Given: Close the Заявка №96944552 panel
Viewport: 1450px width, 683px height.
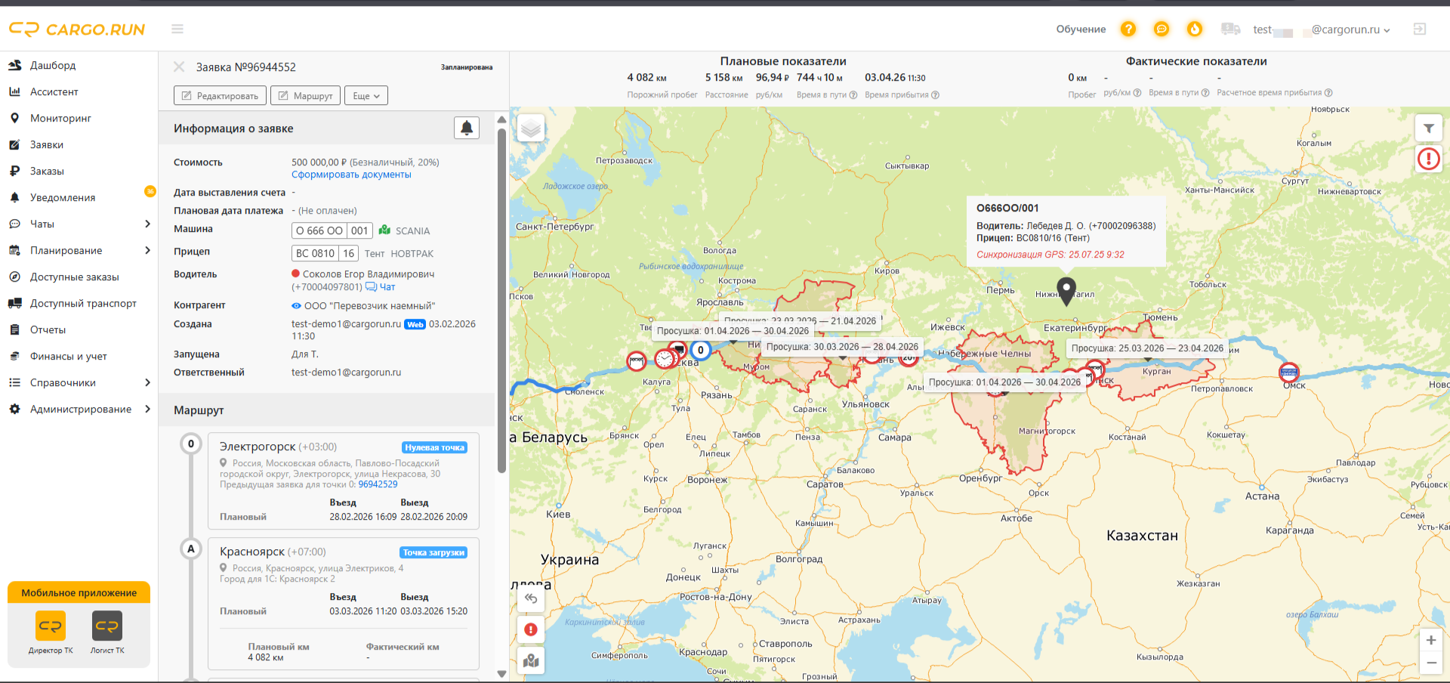Looking at the screenshot, I should click(x=179, y=66).
